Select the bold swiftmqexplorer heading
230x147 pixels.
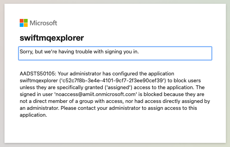[52, 38]
